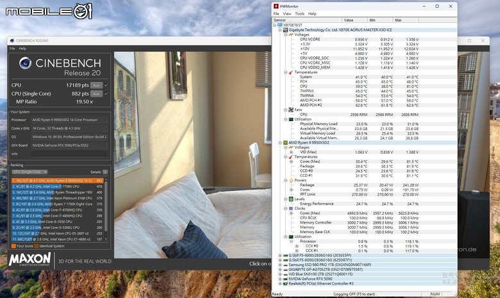Viewport: 500px width, 298px height.
Task: Click the Cinebench sphere logo
Action: (x=25, y=63)
